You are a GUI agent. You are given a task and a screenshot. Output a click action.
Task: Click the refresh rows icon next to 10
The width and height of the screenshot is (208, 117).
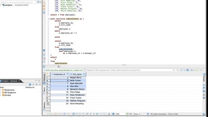[127, 114]
